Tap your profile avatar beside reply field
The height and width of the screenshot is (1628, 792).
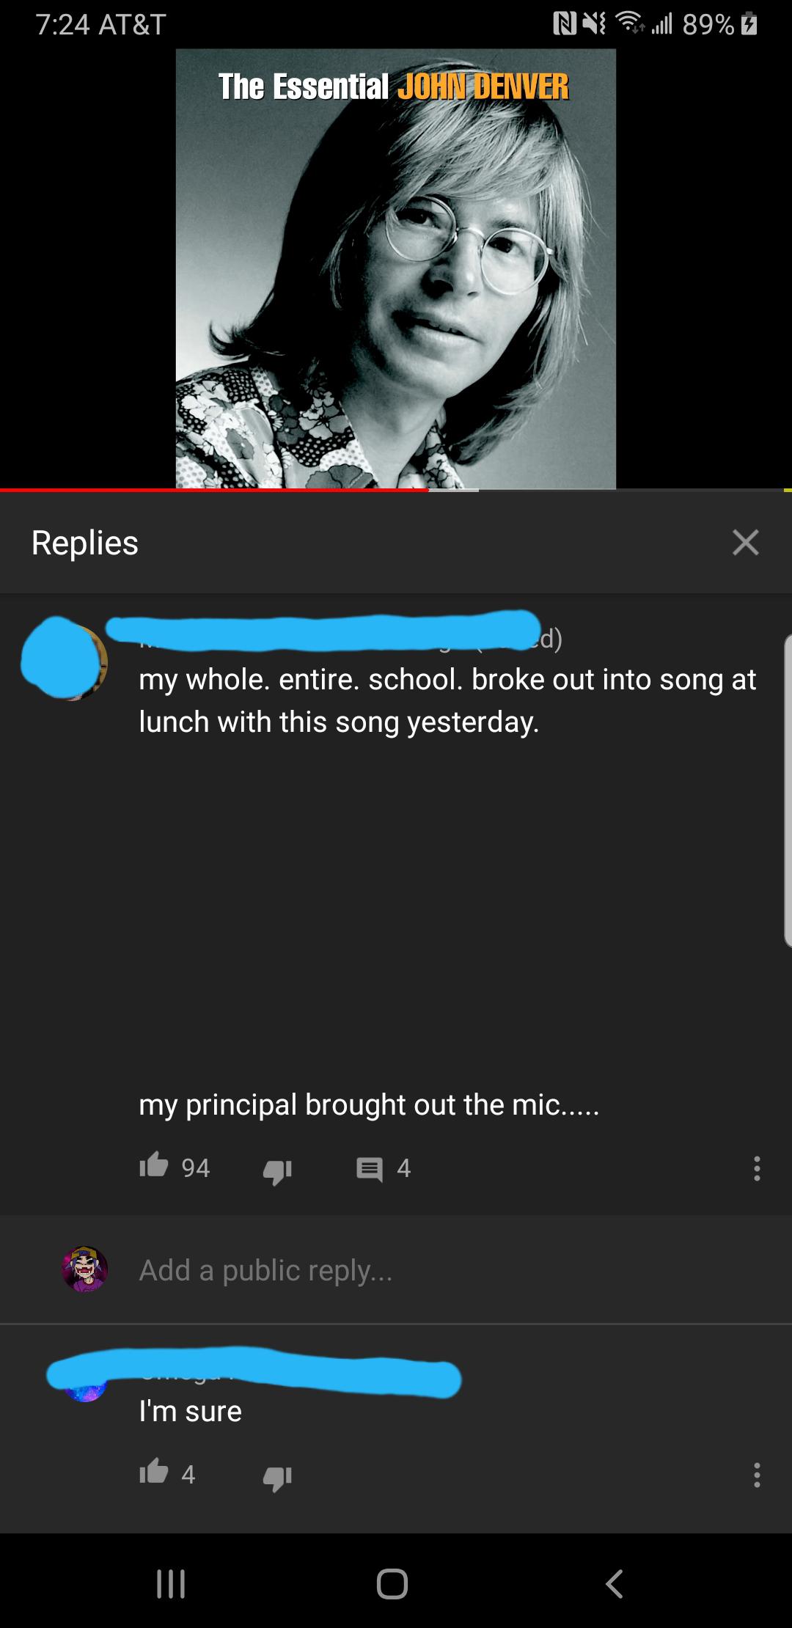(x=85, y=1269)
